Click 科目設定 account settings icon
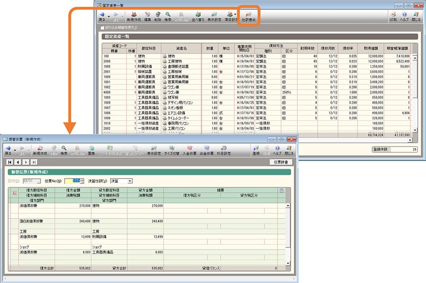Screen dimensions: 426x283 [223, 150]
